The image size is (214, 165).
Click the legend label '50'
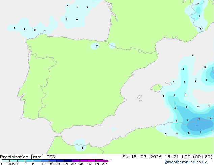pyautogui.click(x=104, y=164)
